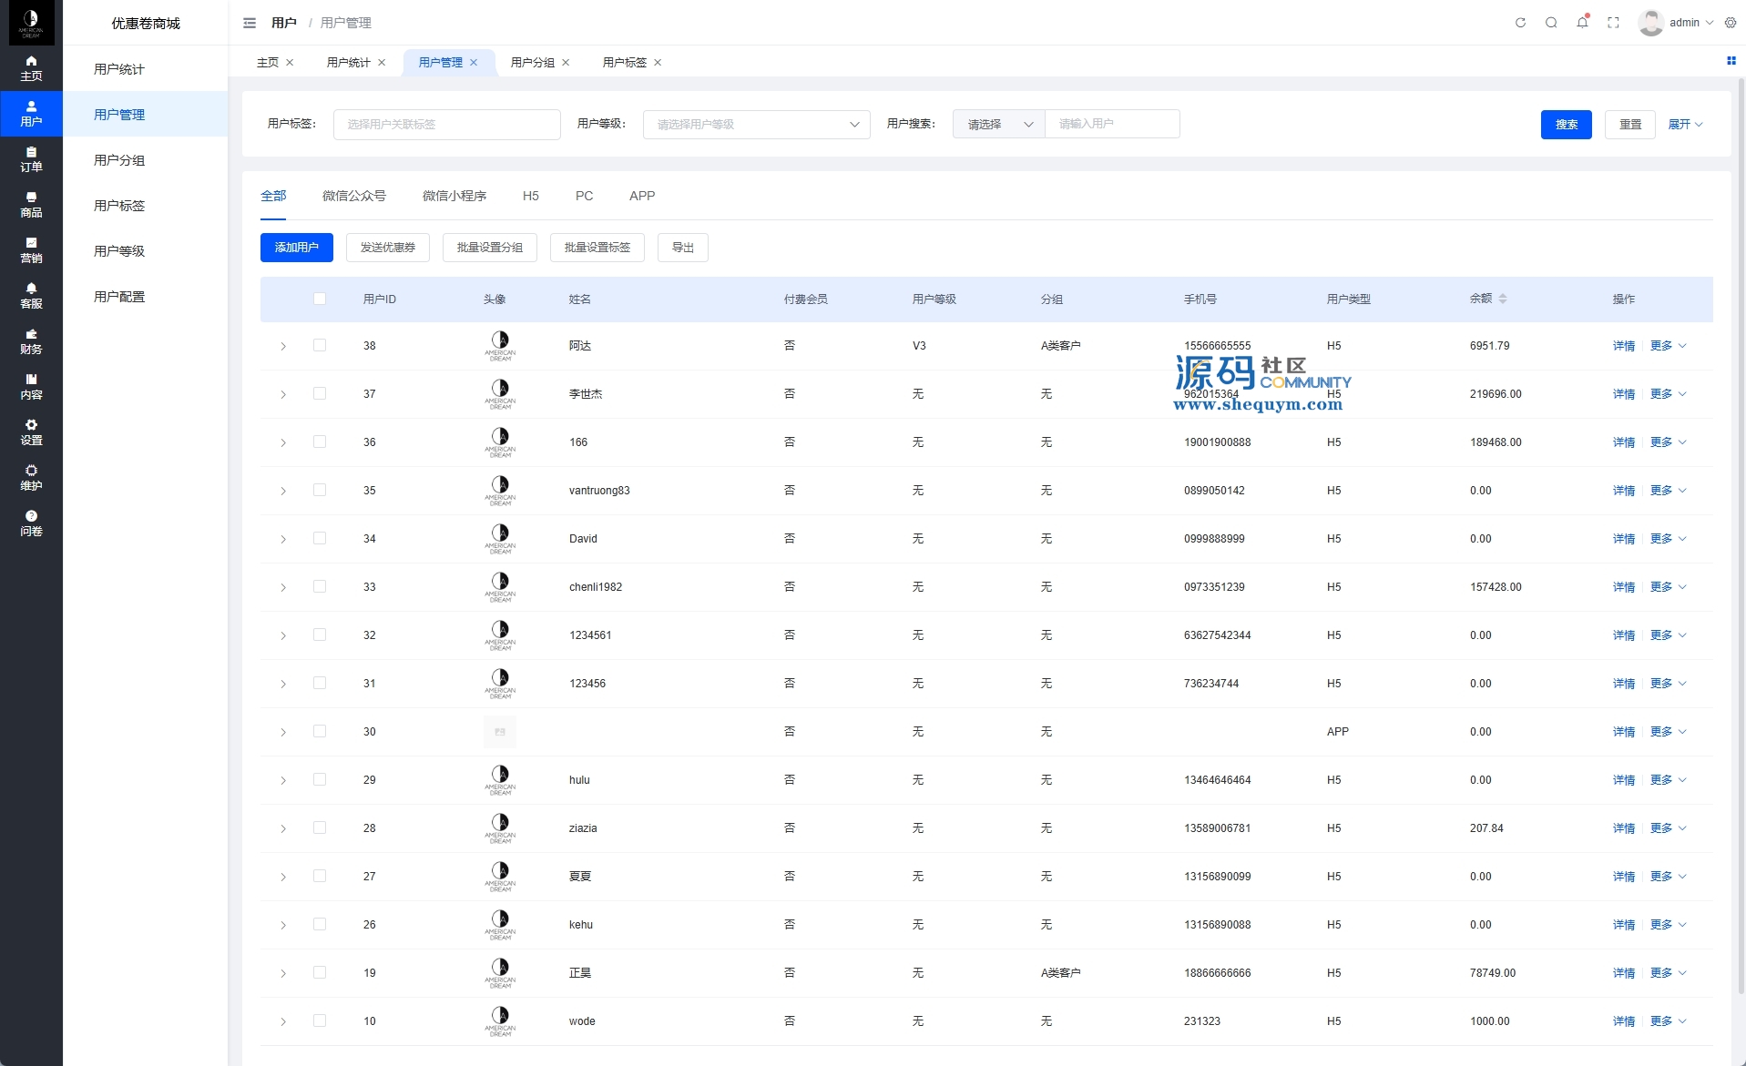Click the 添加用户 button
Screen dimensions: 1746x1066
[296, 248]
